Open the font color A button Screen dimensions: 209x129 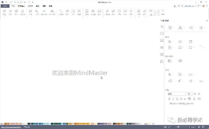[194, 99]
